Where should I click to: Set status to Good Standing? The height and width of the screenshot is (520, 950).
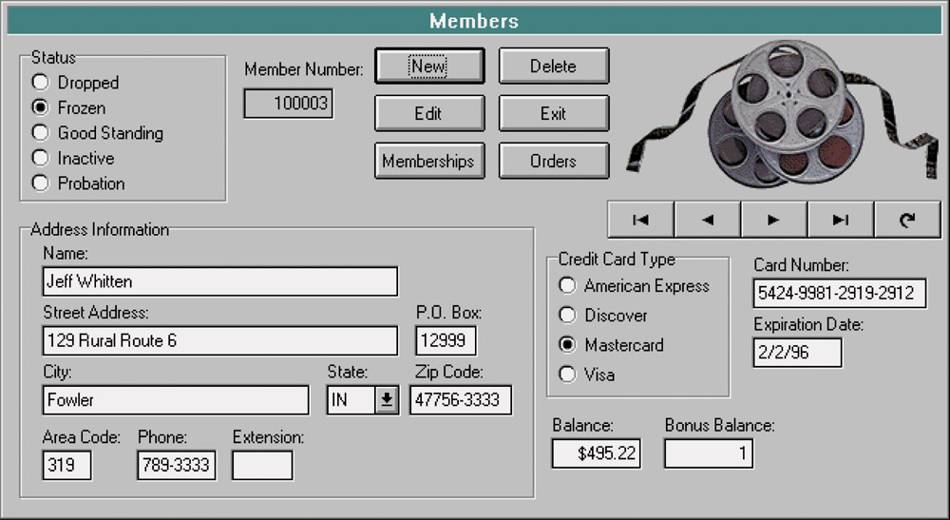[41, 133]
